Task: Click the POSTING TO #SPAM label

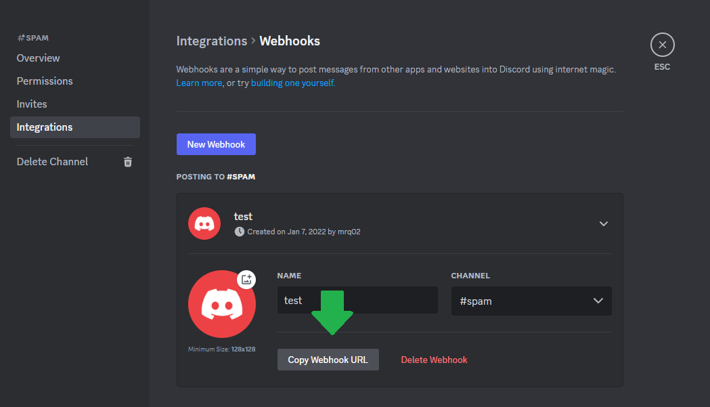Action: click(215, 177)
